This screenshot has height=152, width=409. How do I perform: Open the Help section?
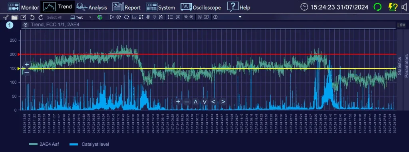[x=238, y=7]
